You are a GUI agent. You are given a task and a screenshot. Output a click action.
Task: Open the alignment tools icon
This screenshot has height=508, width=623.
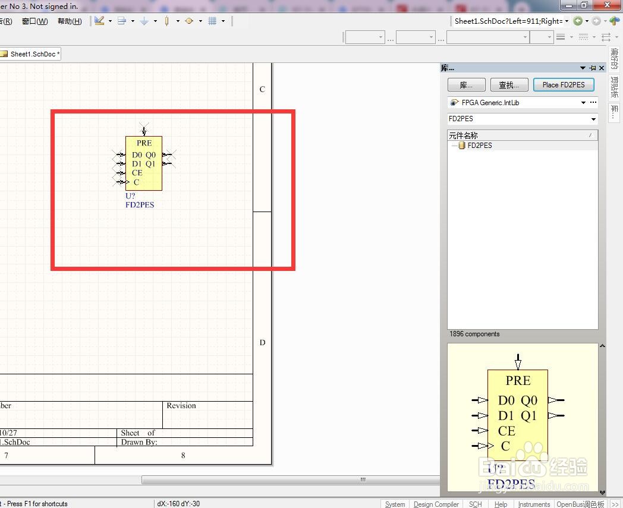[x=122, y=21]
